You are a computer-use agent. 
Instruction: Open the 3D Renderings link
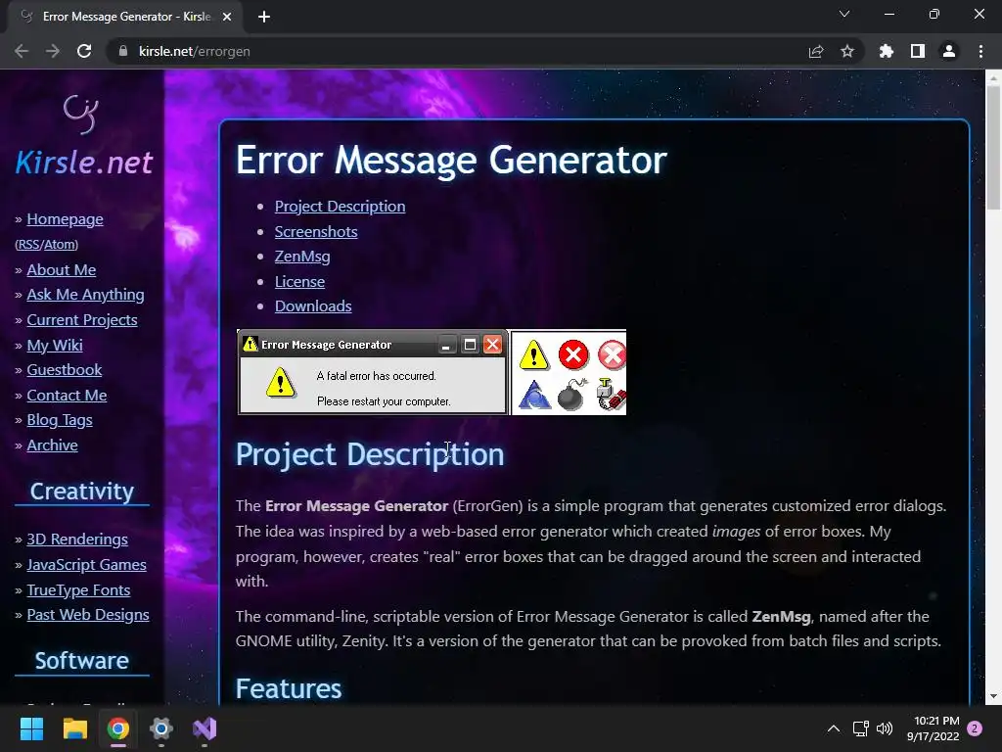77,540
